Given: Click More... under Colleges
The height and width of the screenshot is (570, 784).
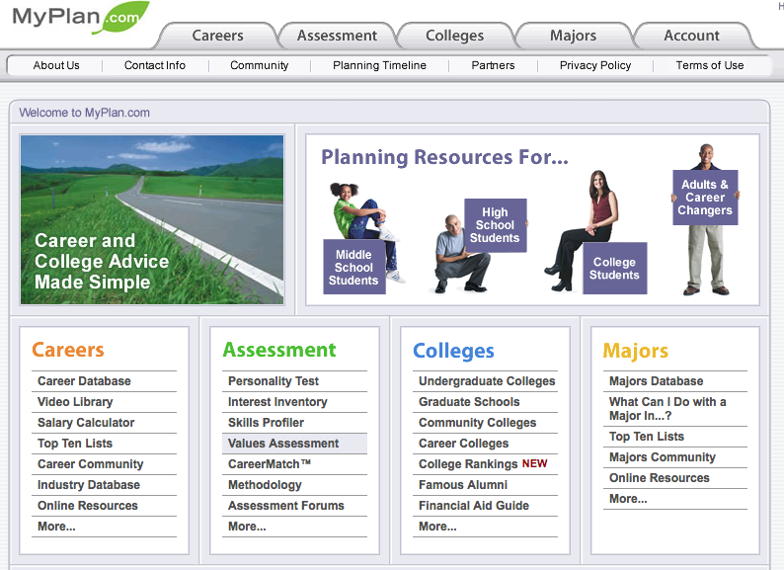Looking at the screenshot, I should point(437,527).
